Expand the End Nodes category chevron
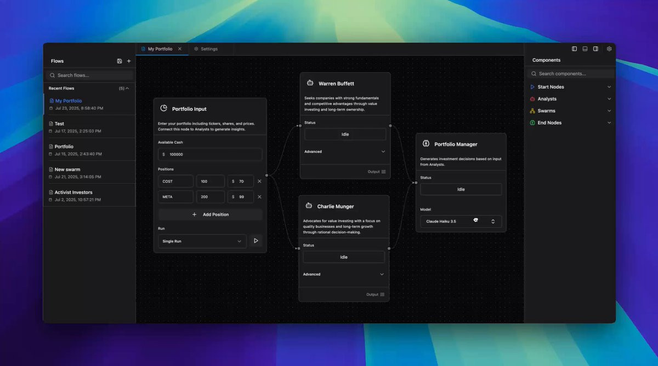 tap(609, 123)
